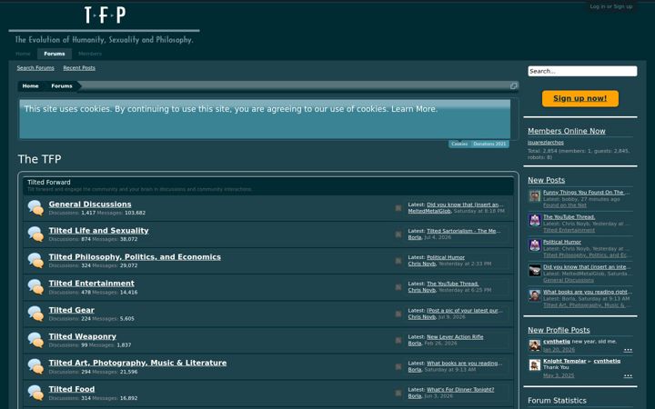655x409 pixels.
Task: Expand options dots on Knight Templar's profile post
Action: (x=628, y=376)
